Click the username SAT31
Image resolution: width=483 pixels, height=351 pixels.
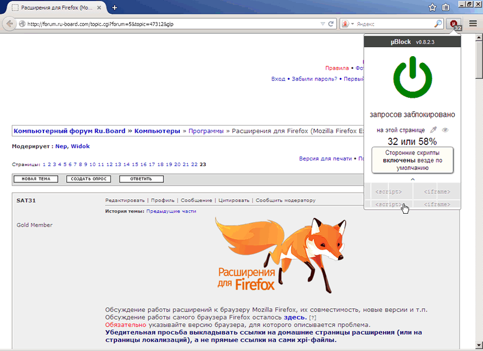(26, 201)
